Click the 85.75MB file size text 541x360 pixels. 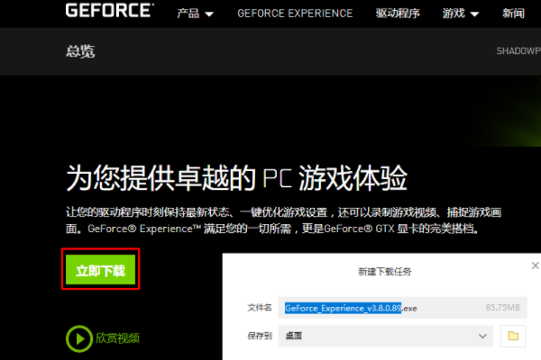tap(503, 307)
